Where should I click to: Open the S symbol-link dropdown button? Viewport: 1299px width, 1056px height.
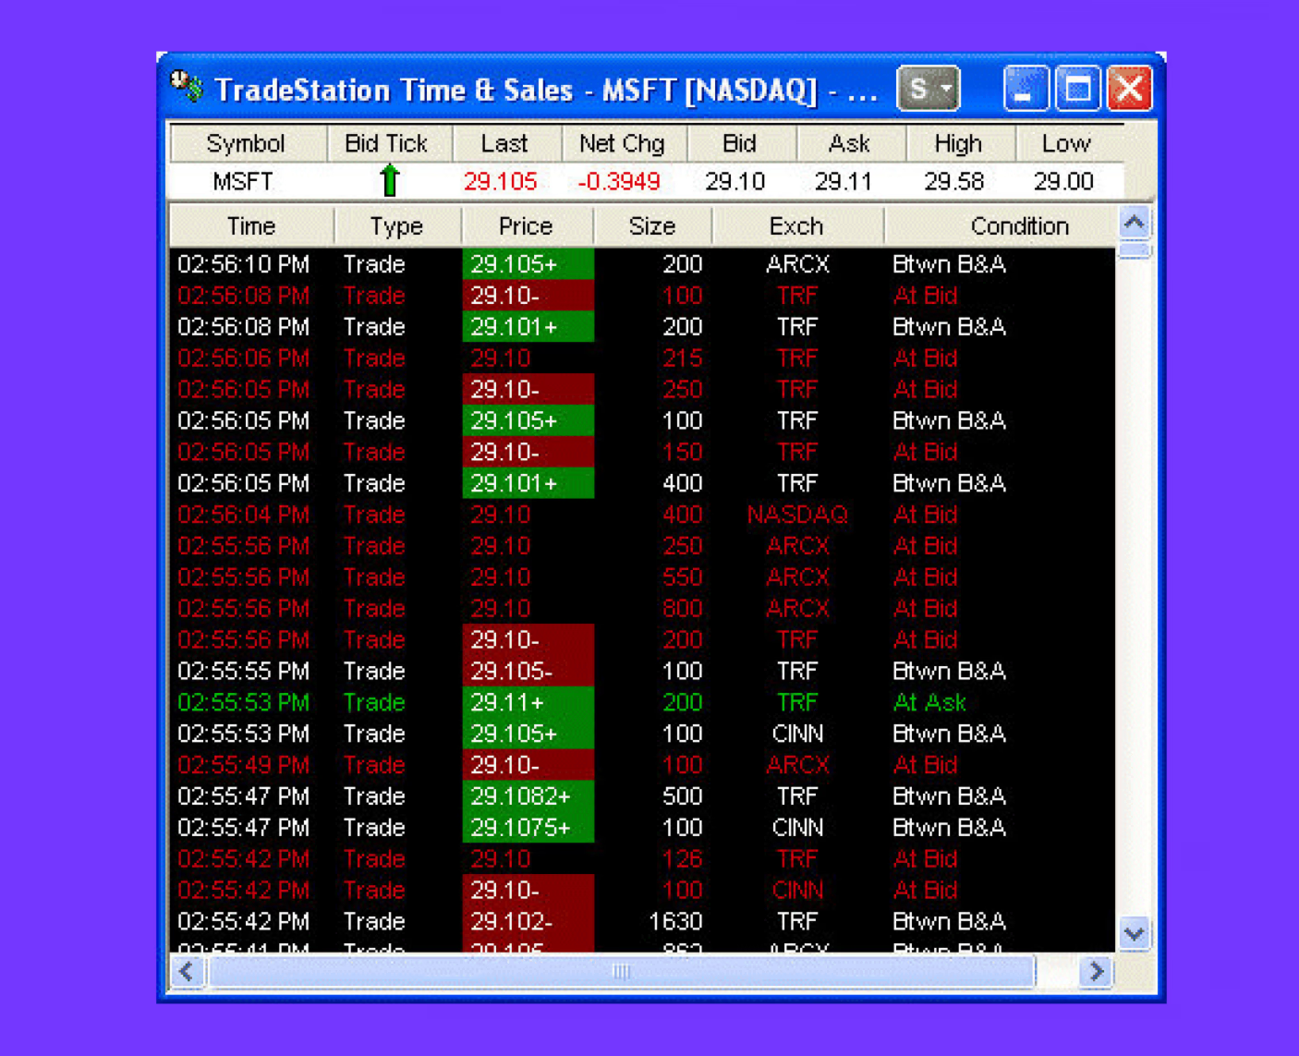coord(929,89)
